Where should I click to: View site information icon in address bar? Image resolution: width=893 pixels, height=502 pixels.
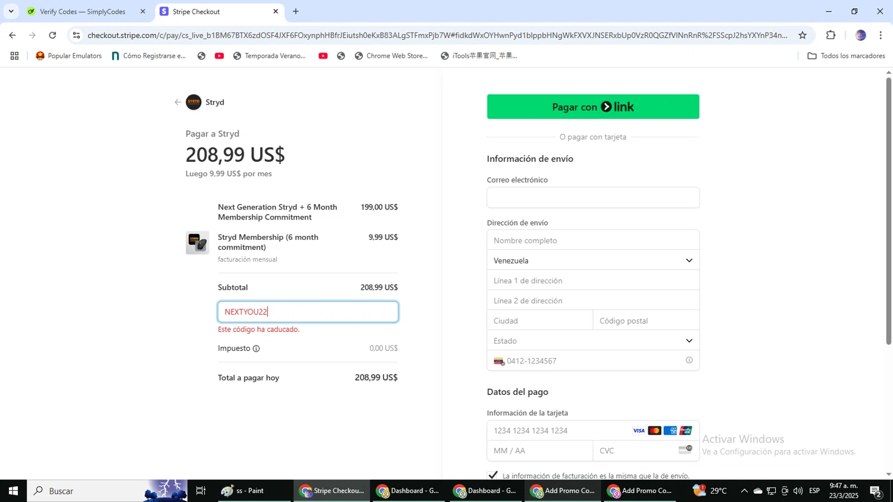tap(76, 35)
